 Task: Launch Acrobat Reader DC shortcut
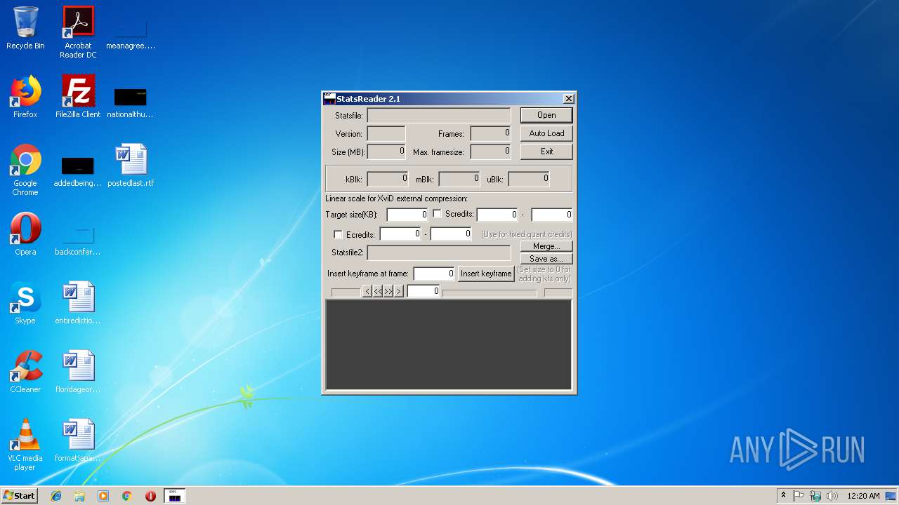(78, 32)
